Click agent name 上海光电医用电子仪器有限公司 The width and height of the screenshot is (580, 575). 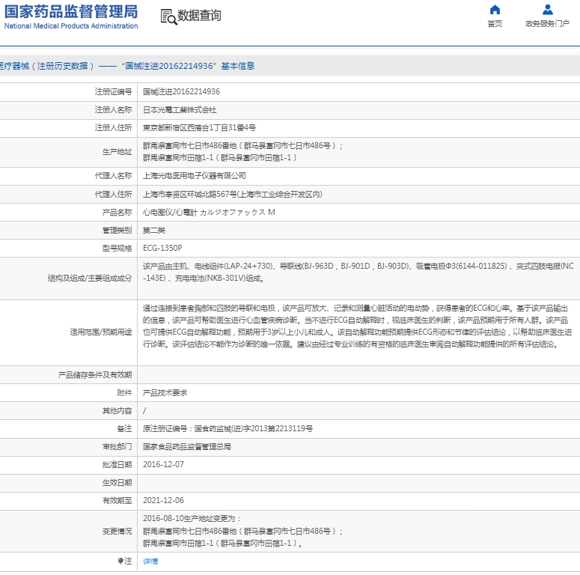coord(195,176)
